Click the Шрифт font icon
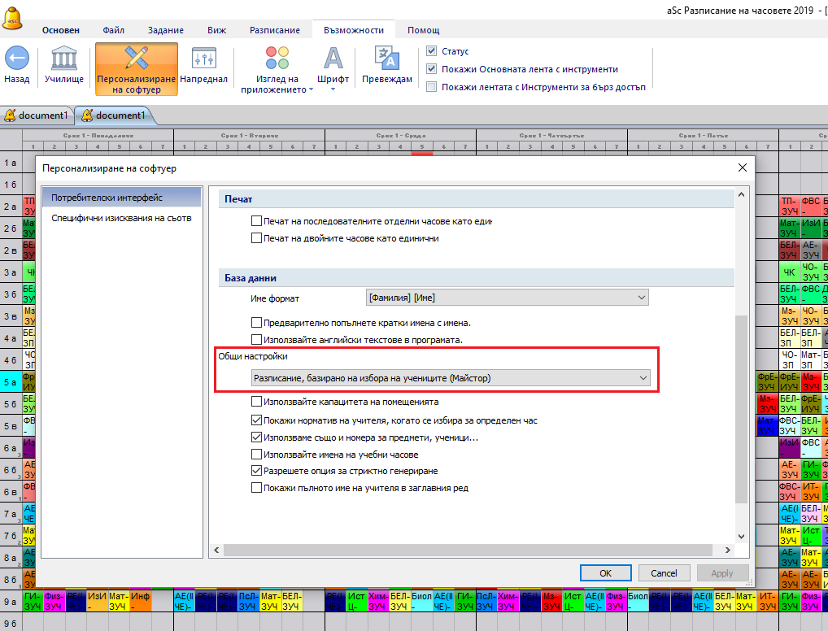This screenshot has width=828, height=631. click(333, 59)
